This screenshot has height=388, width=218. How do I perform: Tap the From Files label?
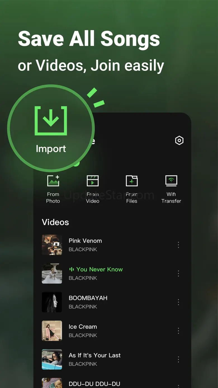pos(132,197)
